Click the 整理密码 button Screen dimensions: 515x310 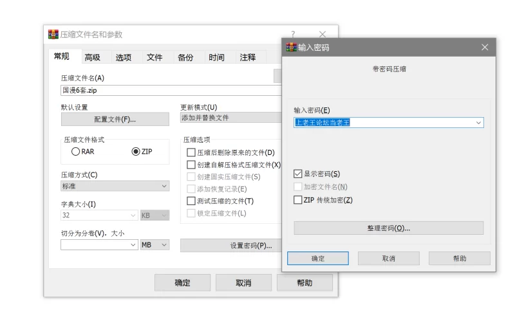pyautogui.click(x=388, y=228)
